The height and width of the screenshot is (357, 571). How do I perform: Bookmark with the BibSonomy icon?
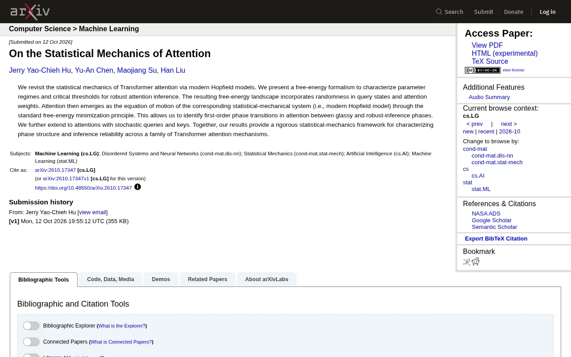467,262
